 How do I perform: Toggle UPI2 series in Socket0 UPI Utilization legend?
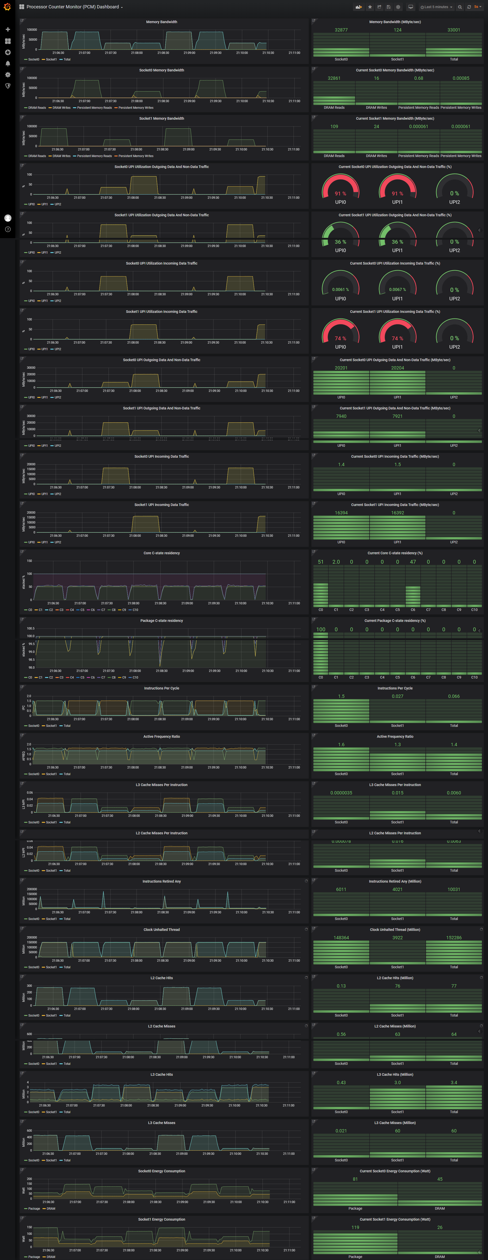(x=58, y=205)
